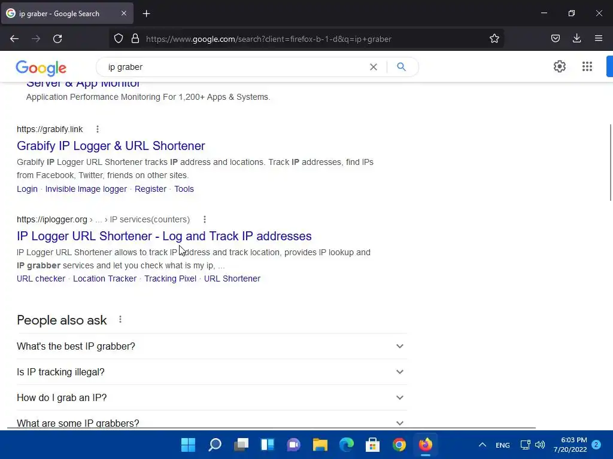Launch Teams Chat from taskbar

(x=293, y=445)
